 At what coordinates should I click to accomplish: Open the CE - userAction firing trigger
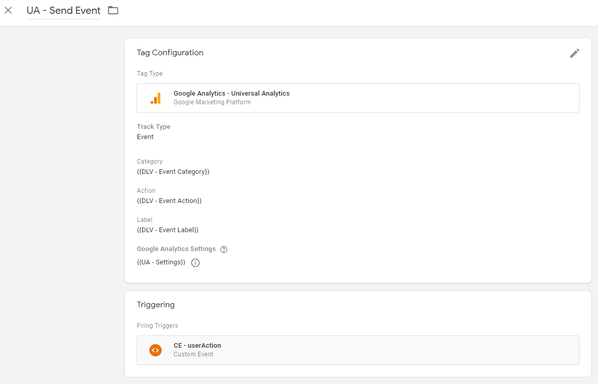[358, 350]
